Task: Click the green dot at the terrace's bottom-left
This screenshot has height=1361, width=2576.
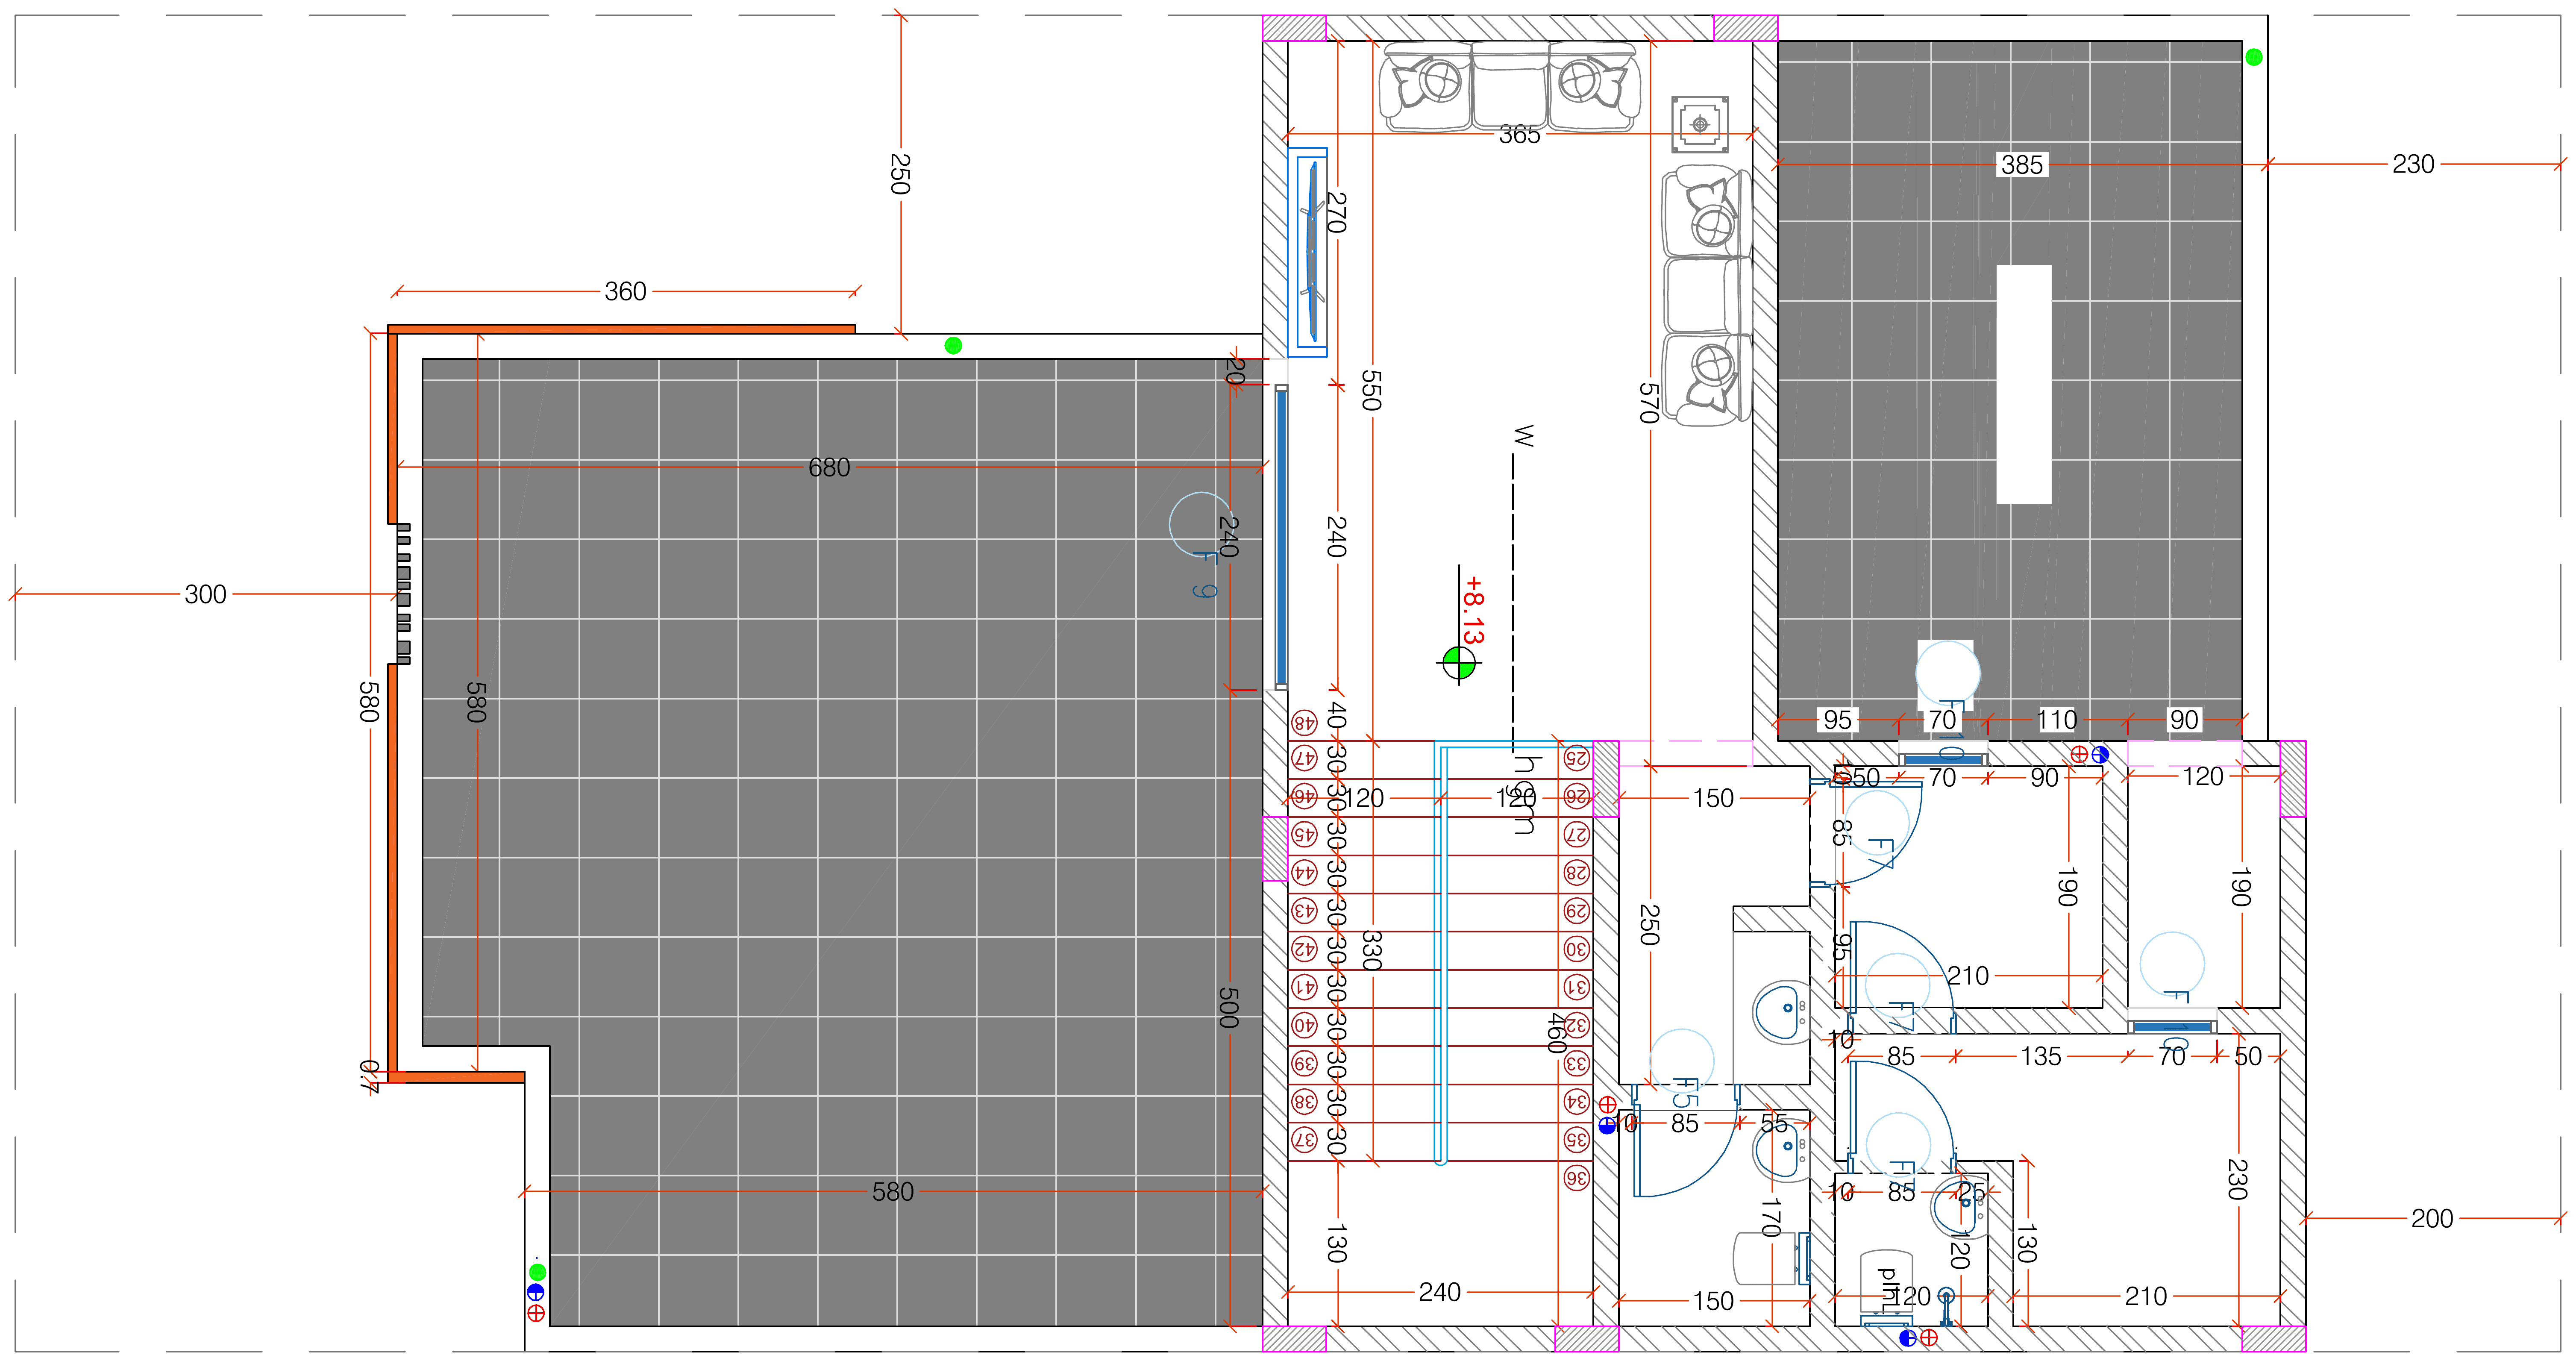Action: click(537, 1272)
